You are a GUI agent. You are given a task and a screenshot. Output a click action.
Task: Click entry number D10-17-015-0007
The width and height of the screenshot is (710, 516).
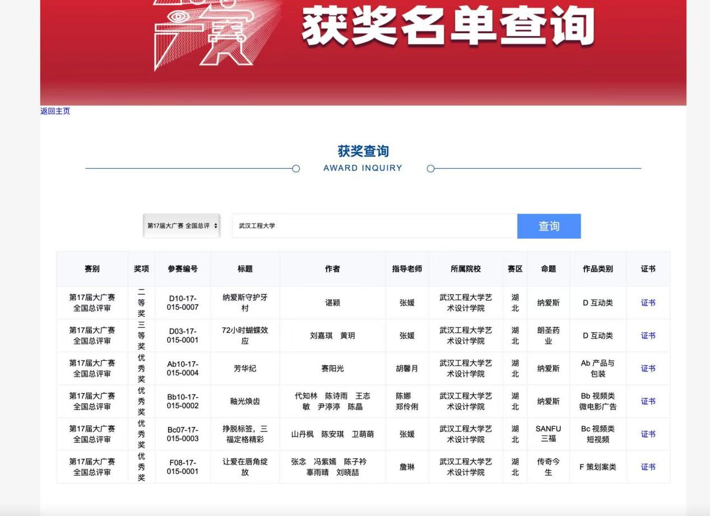click(182, 303)
